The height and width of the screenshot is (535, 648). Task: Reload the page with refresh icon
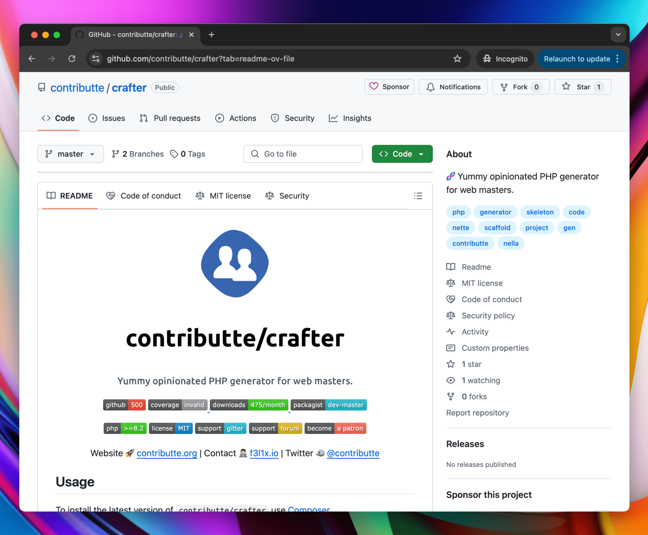(72, 59)
